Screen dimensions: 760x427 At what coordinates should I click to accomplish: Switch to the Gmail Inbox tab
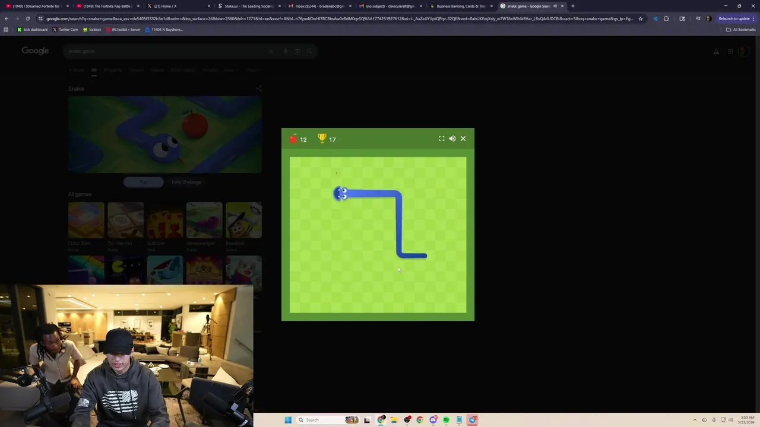point(319,6)
